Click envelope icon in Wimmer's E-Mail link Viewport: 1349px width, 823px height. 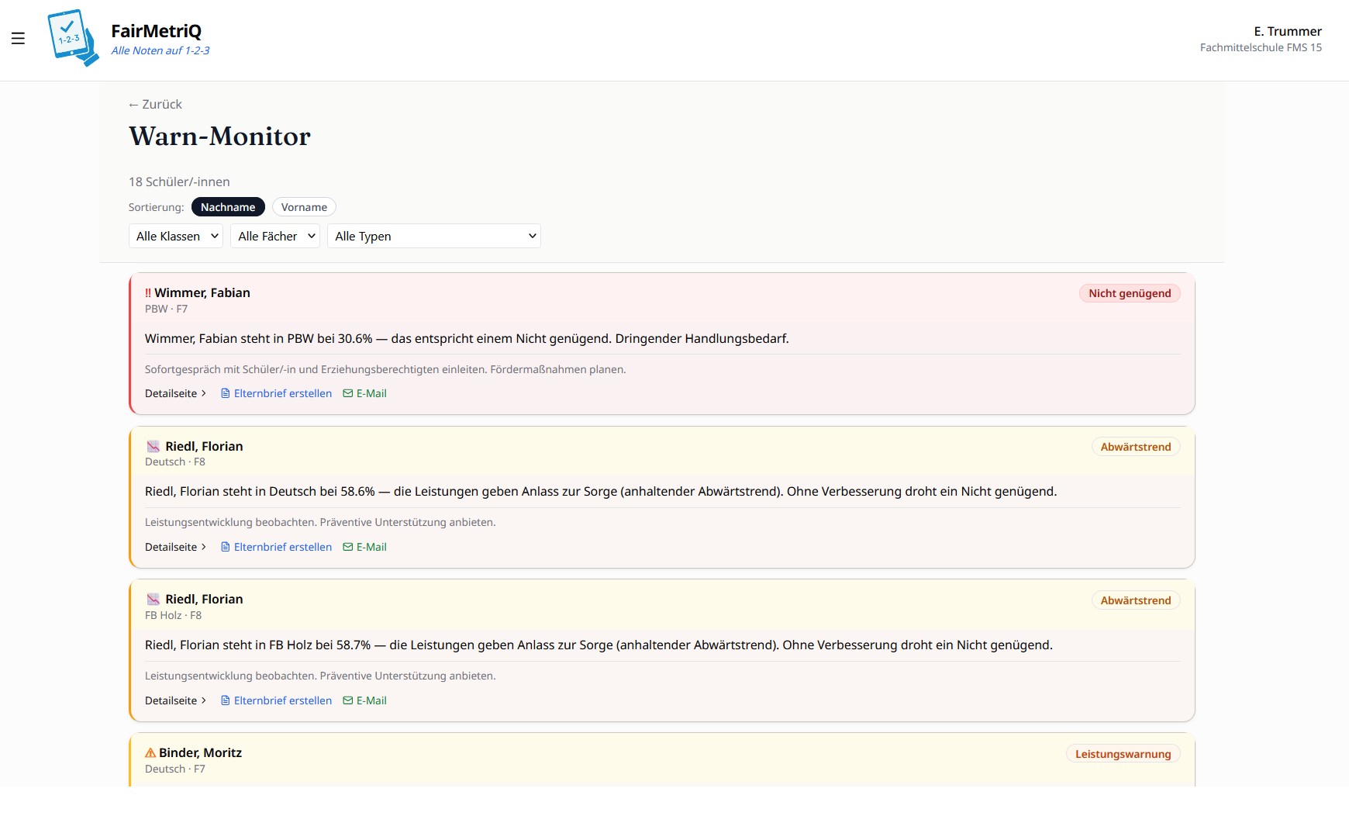(x=348, y=393)
